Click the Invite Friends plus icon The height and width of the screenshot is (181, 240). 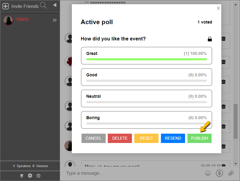5,6
